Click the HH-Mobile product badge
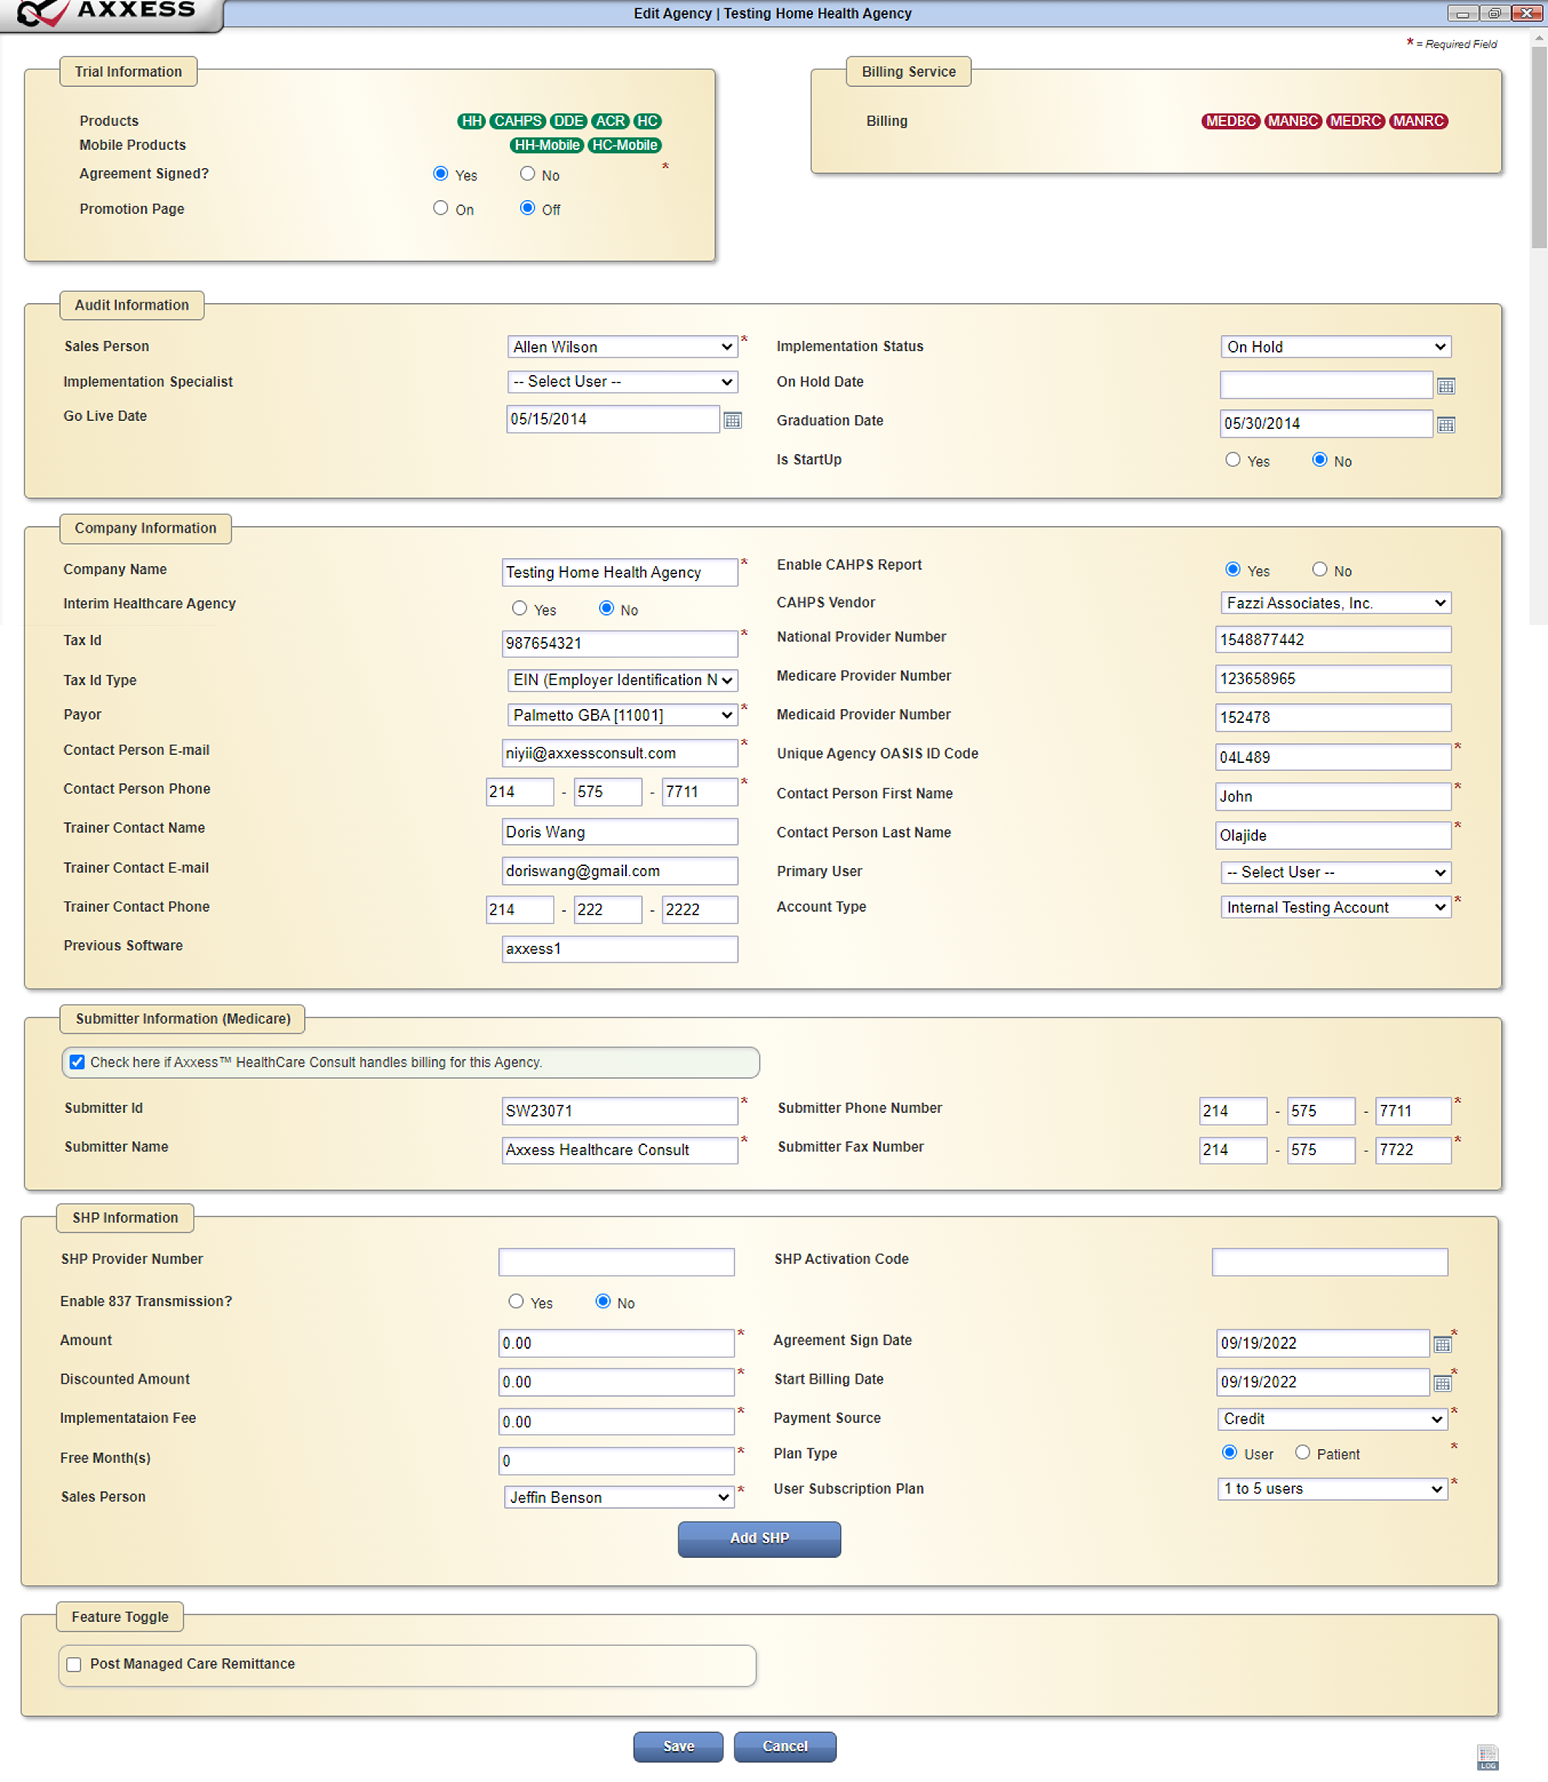1548x1782 pixels. point(547,145)
